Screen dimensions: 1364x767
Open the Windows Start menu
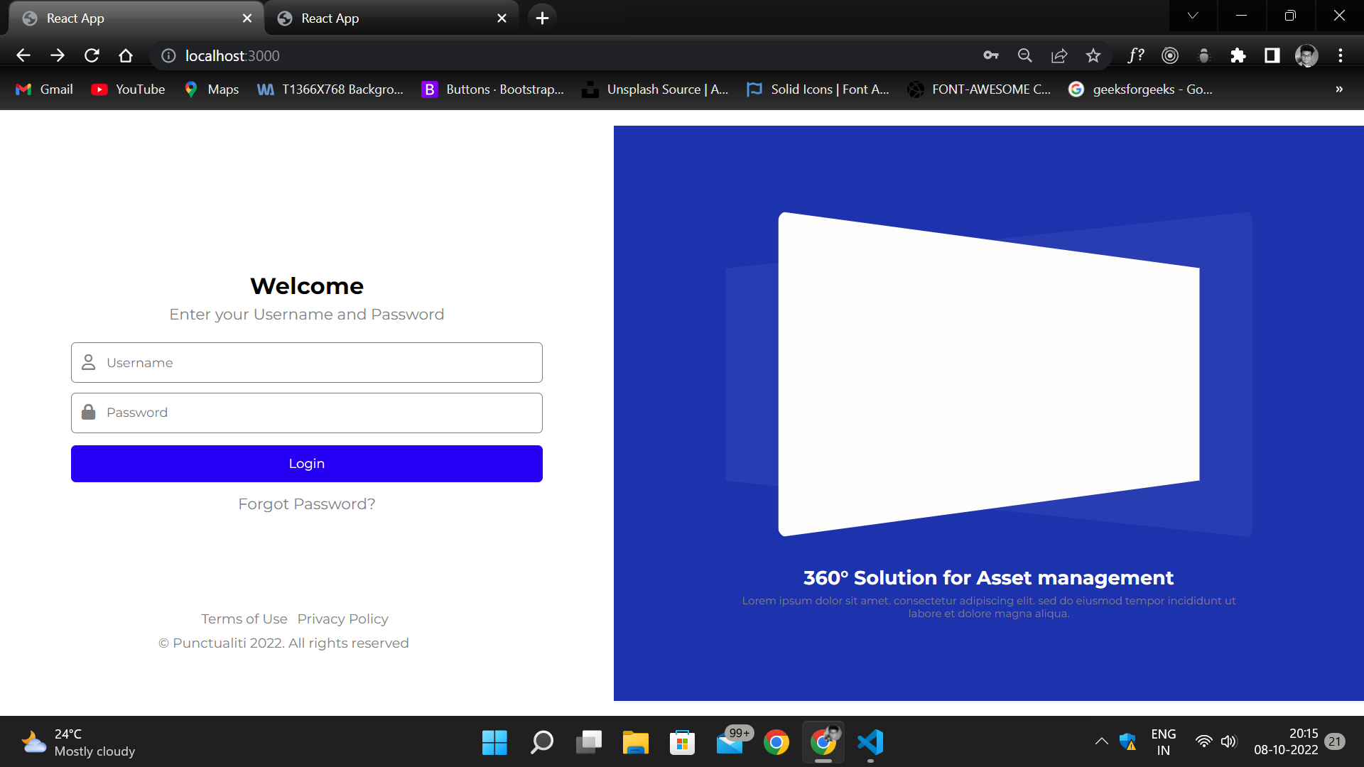(x=494, y=743)
